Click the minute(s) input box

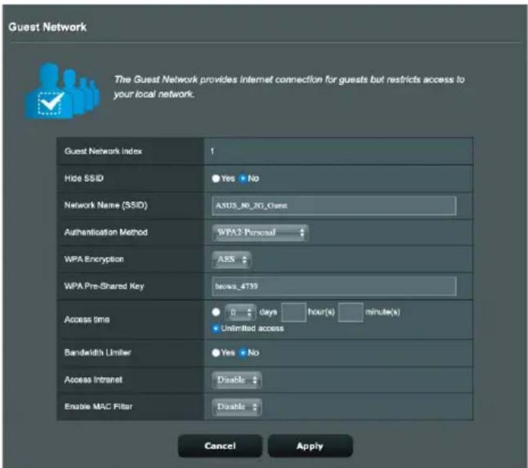(350, 312)
